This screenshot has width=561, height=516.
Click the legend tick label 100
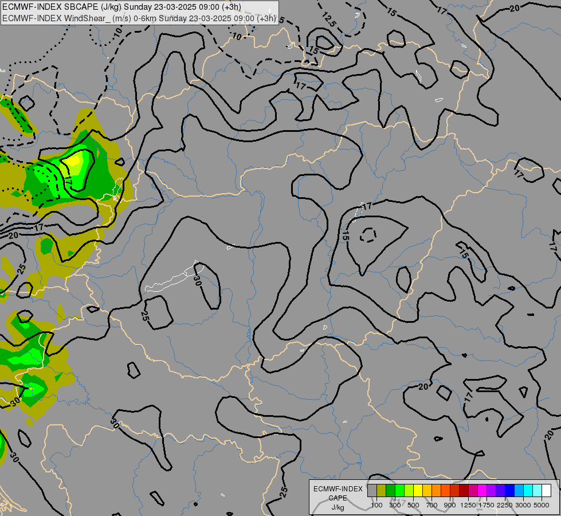click(376, 505)
